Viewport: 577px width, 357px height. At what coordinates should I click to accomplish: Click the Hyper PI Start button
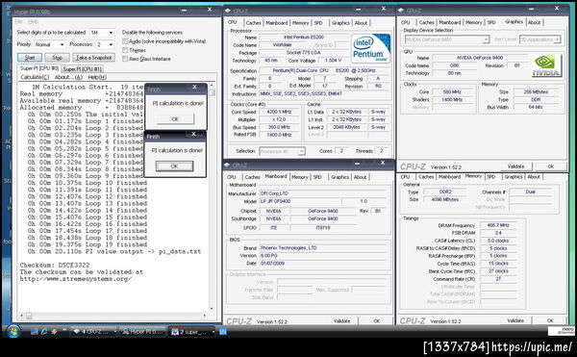point(30,58)
